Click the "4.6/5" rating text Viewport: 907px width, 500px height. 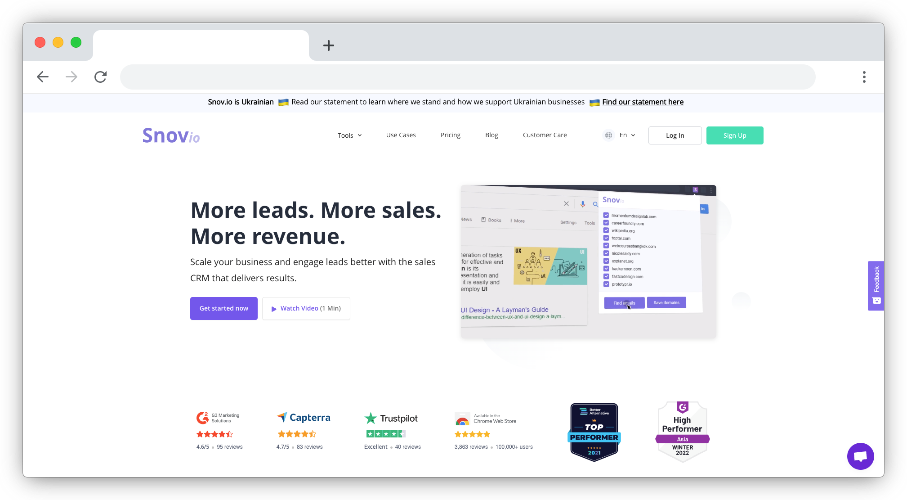point(203,447)
